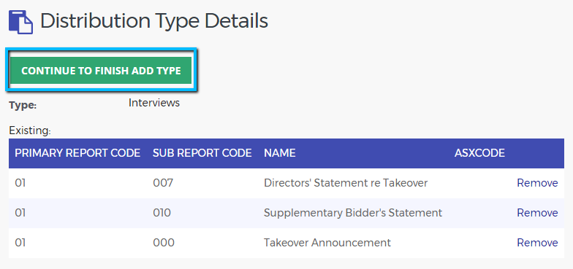Image resolution: width=573 pixels, height=269 pixels.
Task: Click the Existing label above table
Action: pyautogui.click(x=30, y=130)
